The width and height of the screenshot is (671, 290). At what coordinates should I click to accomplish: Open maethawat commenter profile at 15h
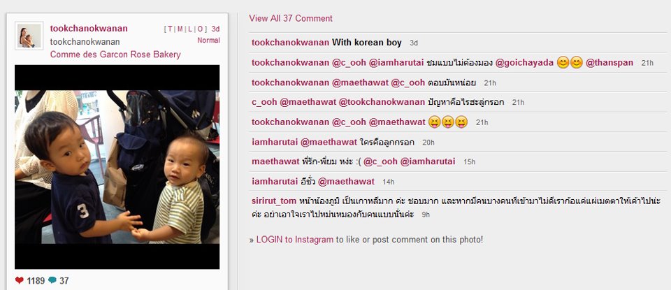click(x=275, y=161)
